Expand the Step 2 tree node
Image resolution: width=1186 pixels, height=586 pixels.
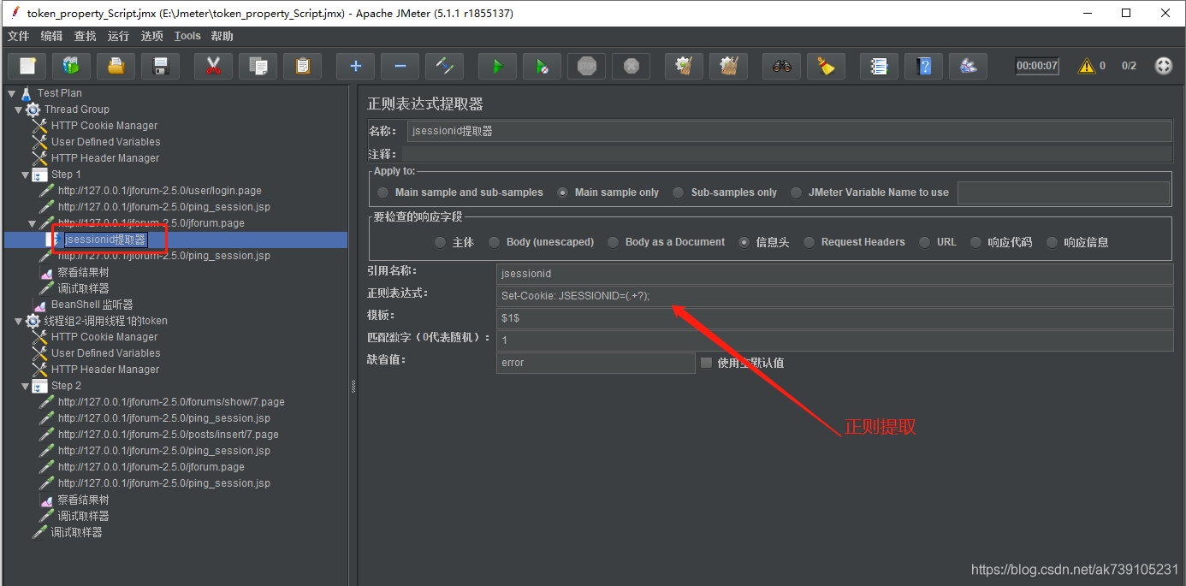26,385
